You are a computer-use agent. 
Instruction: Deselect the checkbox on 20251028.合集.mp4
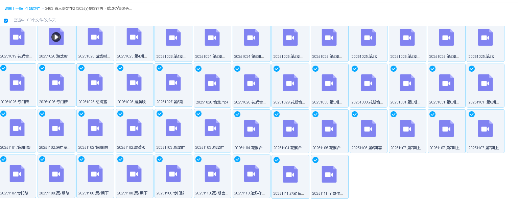click(x=198, y=69)
